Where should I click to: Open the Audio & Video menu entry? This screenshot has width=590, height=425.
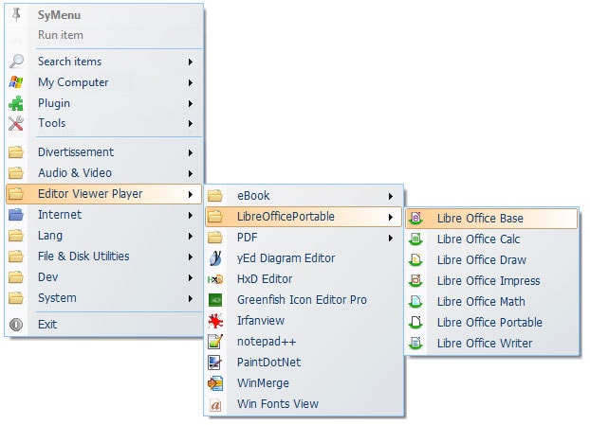click(x=103, y=173)
